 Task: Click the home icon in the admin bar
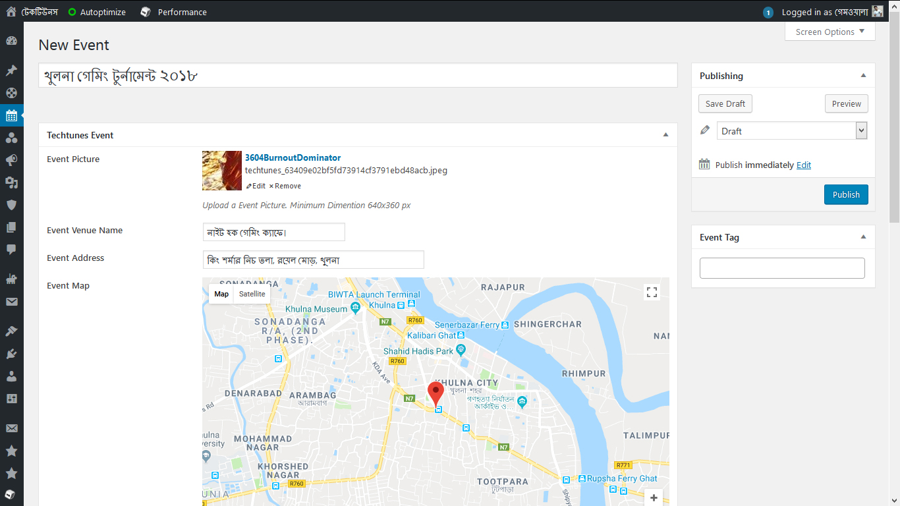tap(11, 11)
